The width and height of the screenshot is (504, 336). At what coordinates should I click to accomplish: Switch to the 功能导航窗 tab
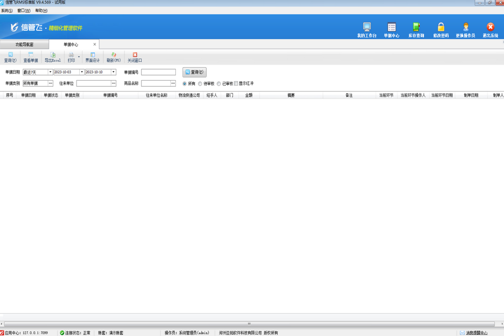24,45
